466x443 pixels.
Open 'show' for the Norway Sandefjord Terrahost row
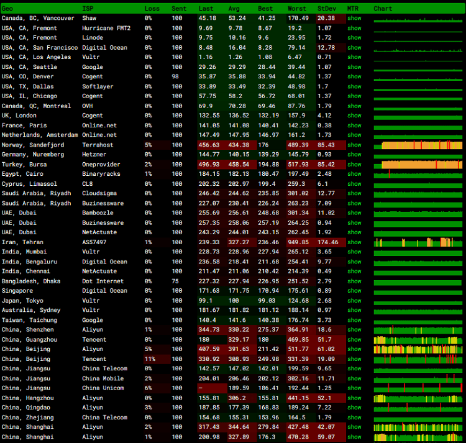354,145
